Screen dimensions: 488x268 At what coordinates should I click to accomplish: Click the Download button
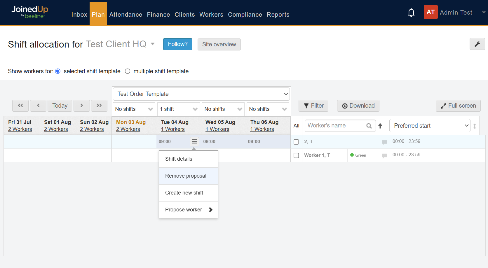pyautogui.click(x=358, y=106)
